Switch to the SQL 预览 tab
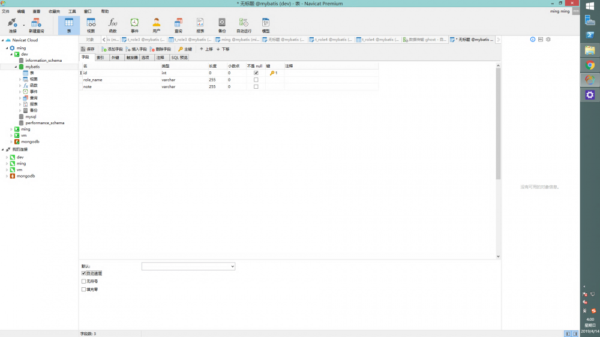Screen dimensions: 600x337 [x=179, y=58]
